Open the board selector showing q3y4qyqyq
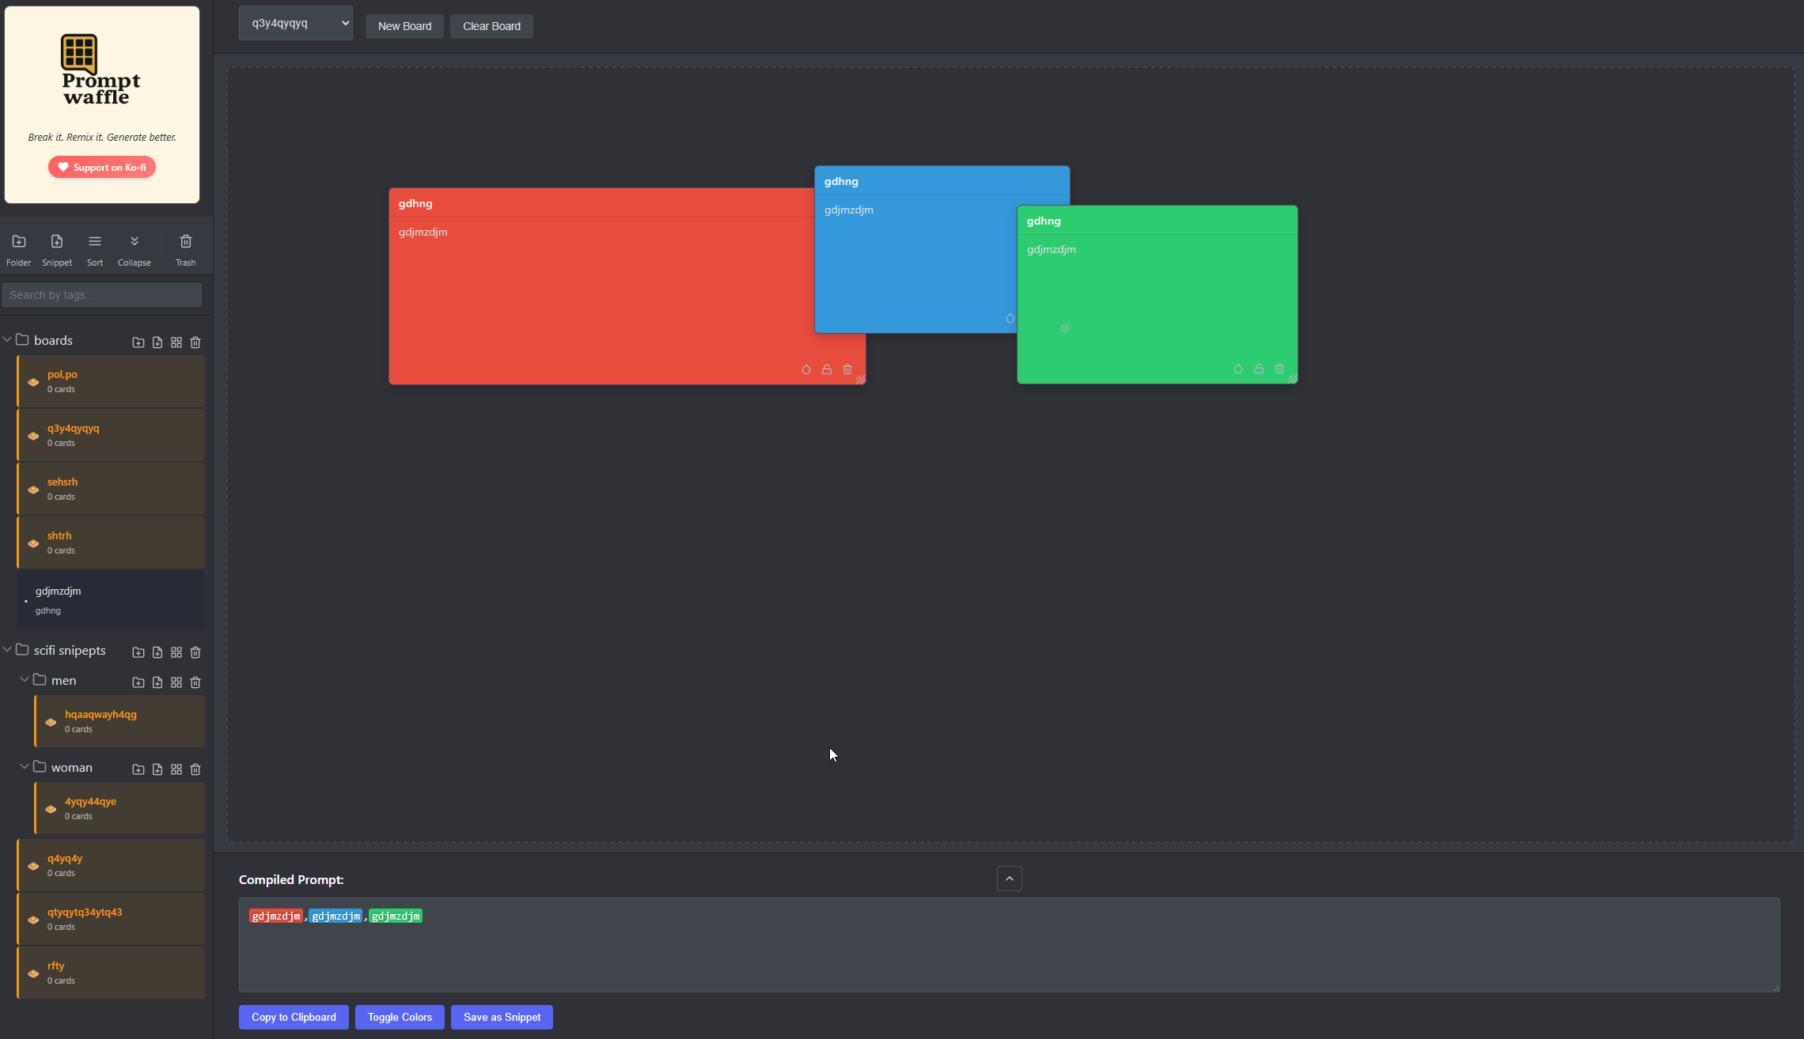 pos(296,23)
